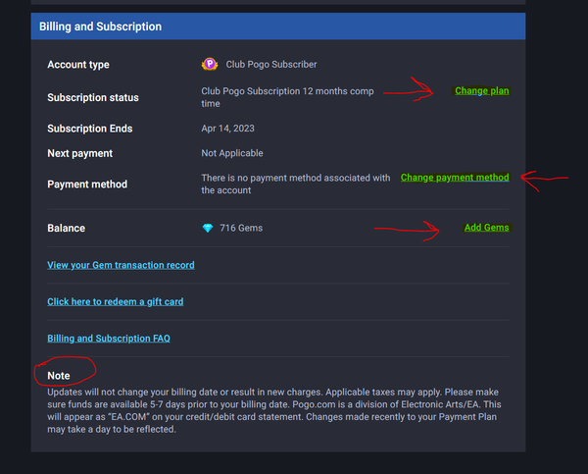
Task: Select the Add Gems link
Action: [486, 228]
